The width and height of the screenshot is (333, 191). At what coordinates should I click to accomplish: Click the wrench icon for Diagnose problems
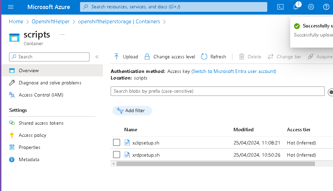12,83
